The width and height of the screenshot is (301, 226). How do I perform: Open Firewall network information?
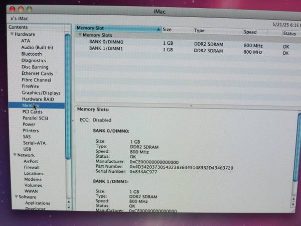point(32,167)
